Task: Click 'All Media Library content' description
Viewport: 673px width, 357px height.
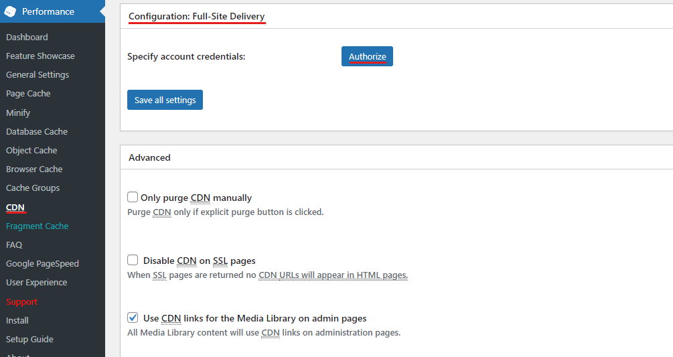Action: tap(264, 332)
